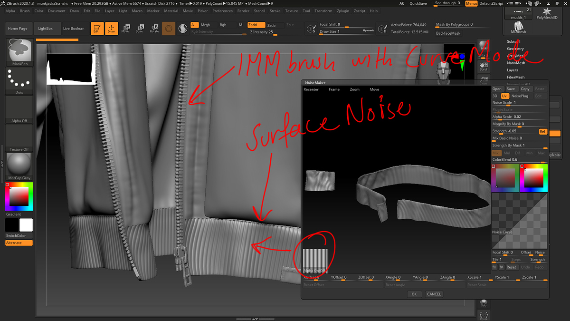Toggle BackfaceMask option

point(448,33)
